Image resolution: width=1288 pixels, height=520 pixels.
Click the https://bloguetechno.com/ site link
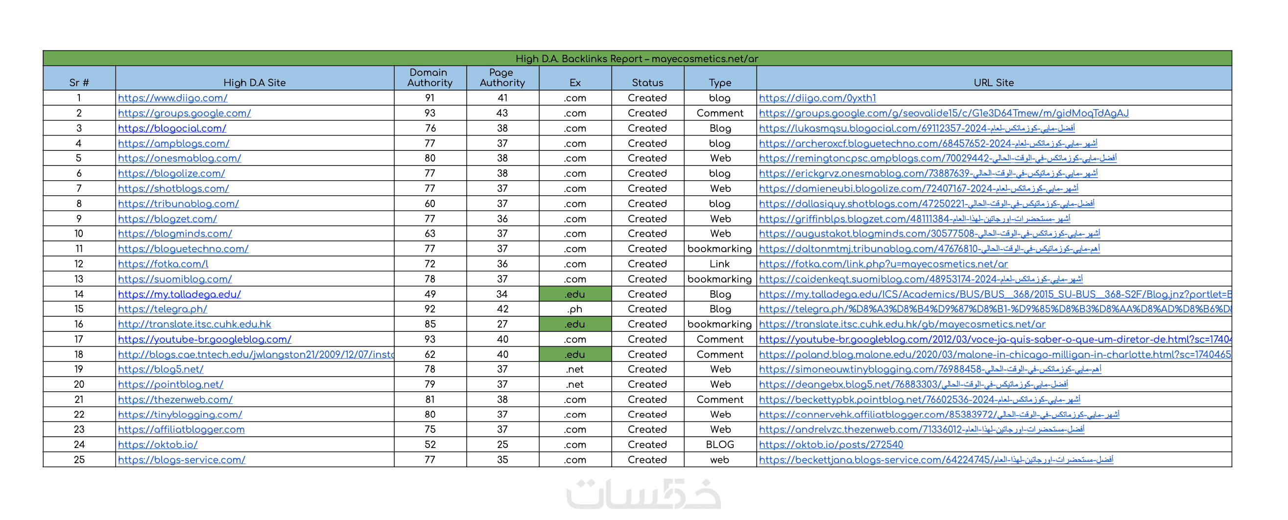click(183, 249)
